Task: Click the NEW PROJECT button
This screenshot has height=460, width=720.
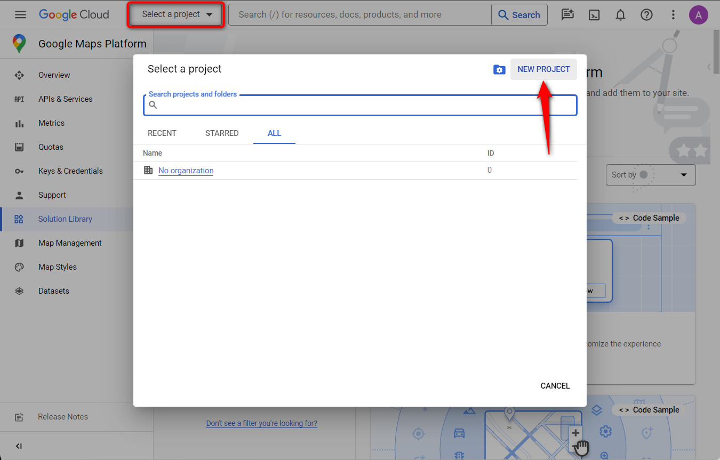Action: pyautogui.click(x=543, y=69)
